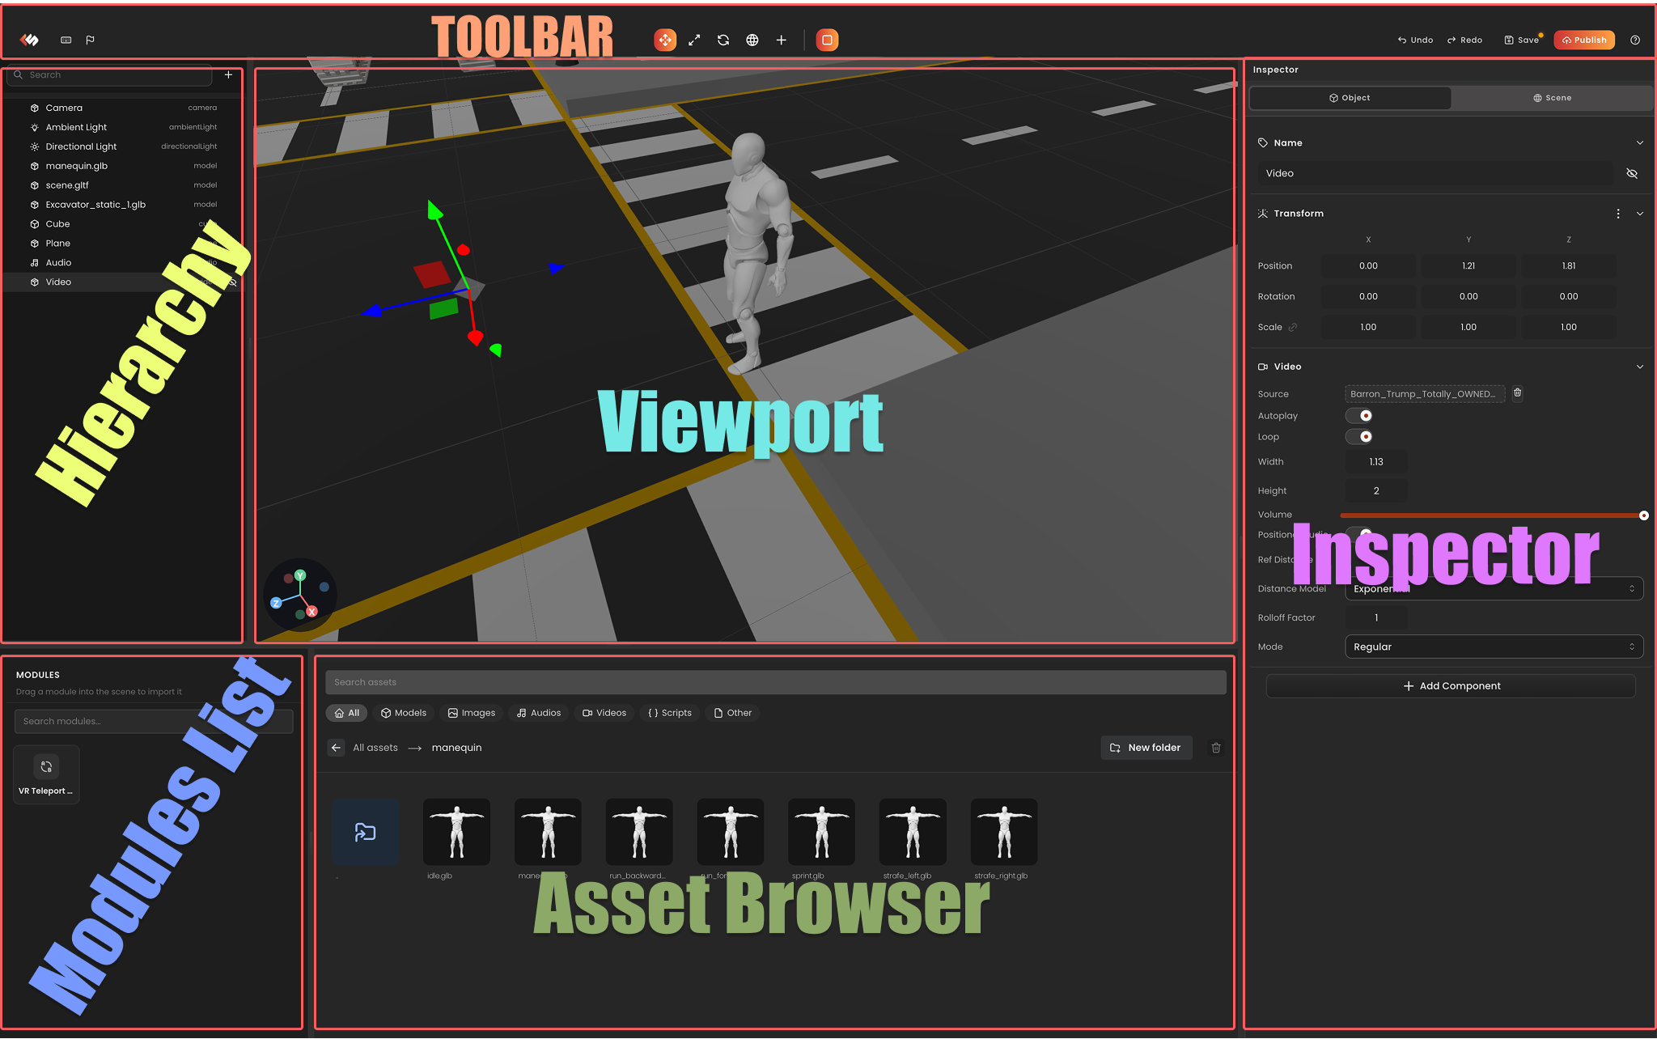Click the orange preview/play icon in toolbar
Screen dimensions: 1657x1039
coord(827,40)
